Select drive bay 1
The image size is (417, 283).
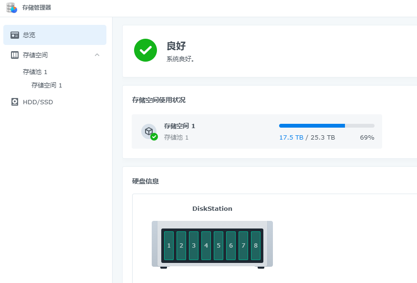pyautogui.click(x=169, y=245)
